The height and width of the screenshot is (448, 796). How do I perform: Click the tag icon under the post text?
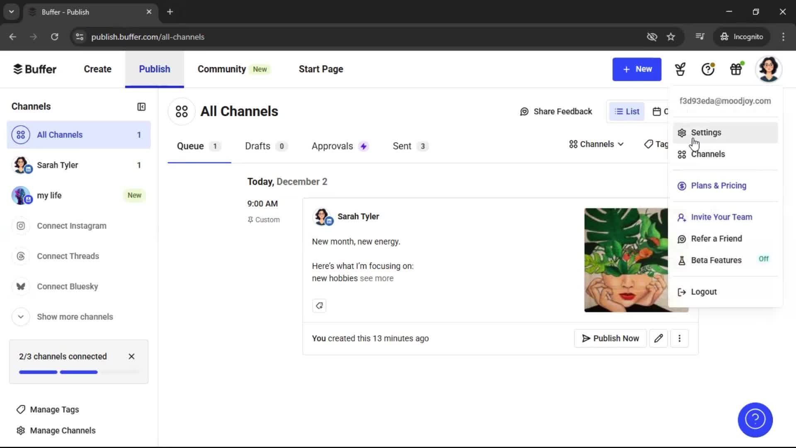(319, 306)
